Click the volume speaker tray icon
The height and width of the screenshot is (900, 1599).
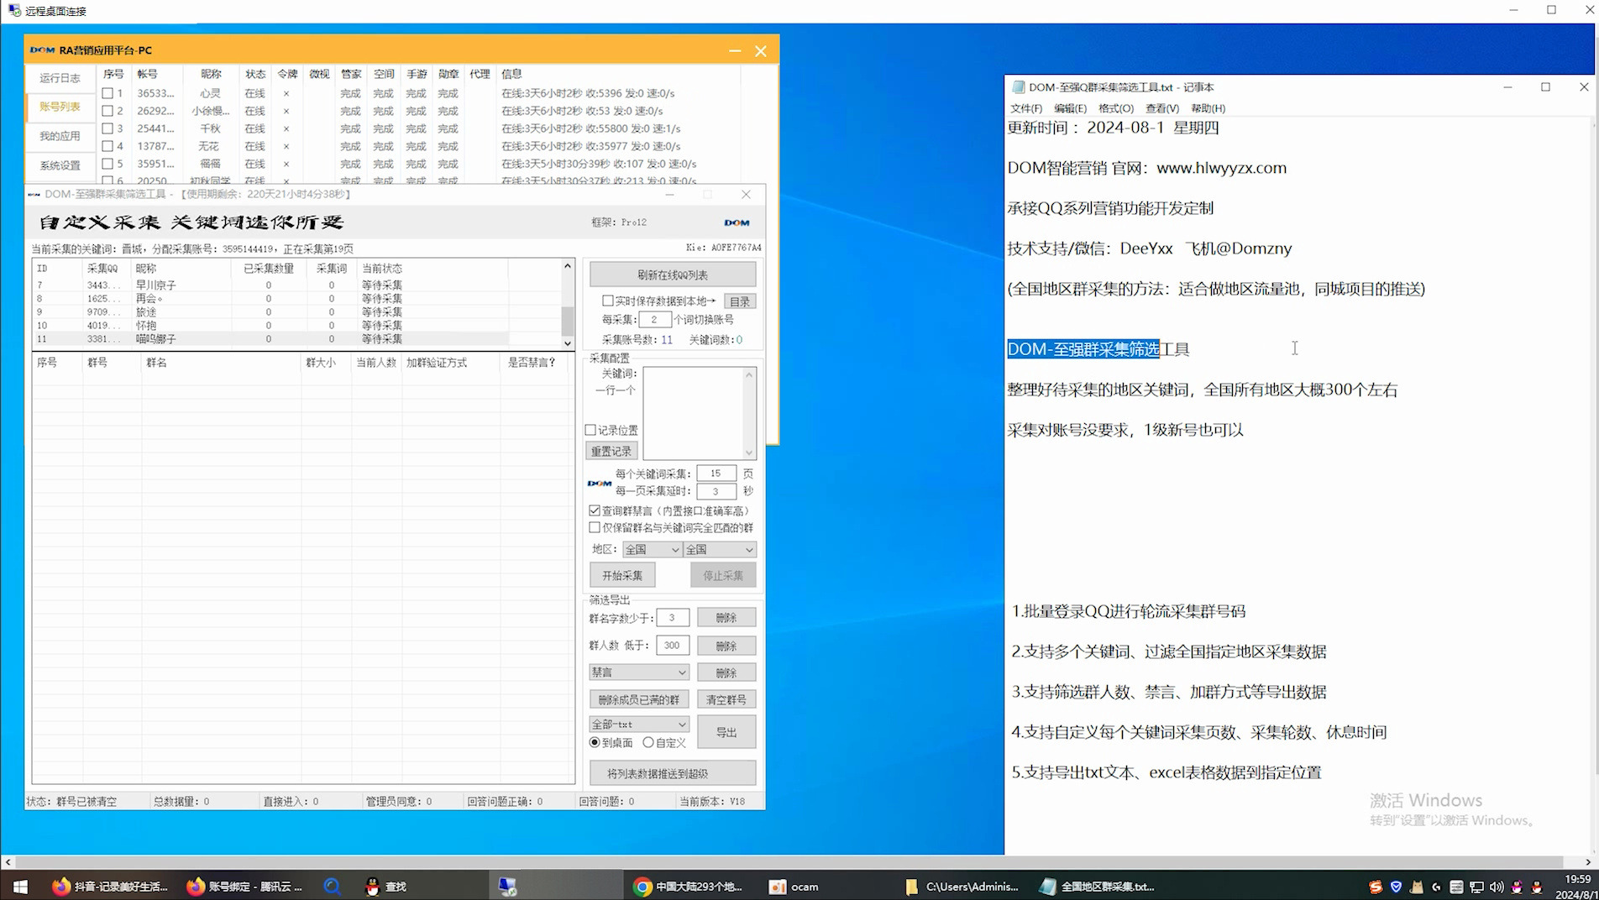[1497, 887]
